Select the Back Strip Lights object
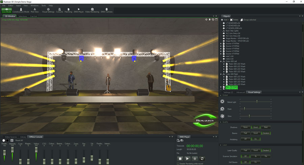The height and width of the screenshot is (165, 304). click(x=232, y=31)
